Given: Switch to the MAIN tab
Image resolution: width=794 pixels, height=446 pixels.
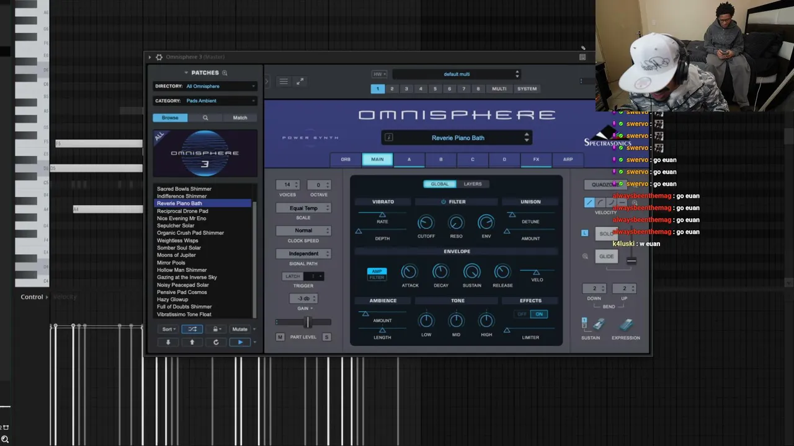Looking at the screenshot, I should click(377, 159).
